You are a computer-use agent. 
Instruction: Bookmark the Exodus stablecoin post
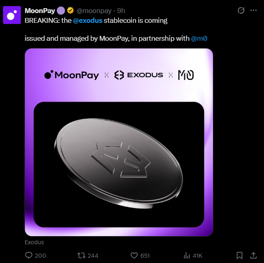[240, 255]
